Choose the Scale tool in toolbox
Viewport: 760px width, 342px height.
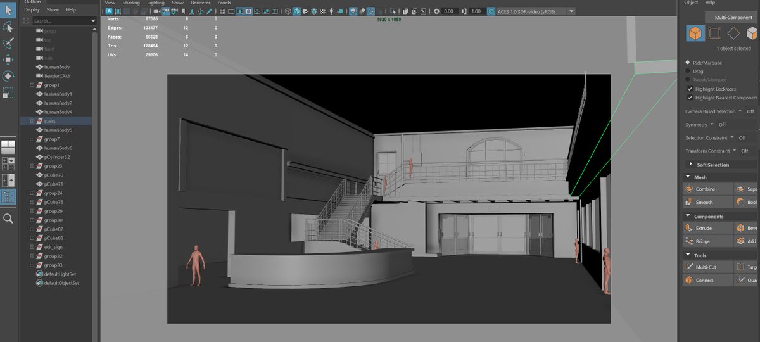pyautogui.click(x=8, y=92)
